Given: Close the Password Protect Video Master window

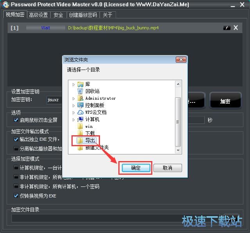Looking at the screenshot, I should pyautogui.click(x=242, y=4).
